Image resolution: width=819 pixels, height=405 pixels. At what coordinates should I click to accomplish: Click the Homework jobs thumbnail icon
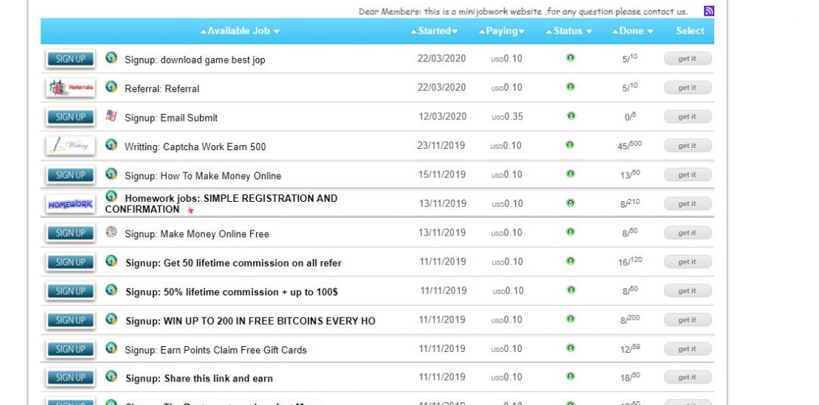70,204
